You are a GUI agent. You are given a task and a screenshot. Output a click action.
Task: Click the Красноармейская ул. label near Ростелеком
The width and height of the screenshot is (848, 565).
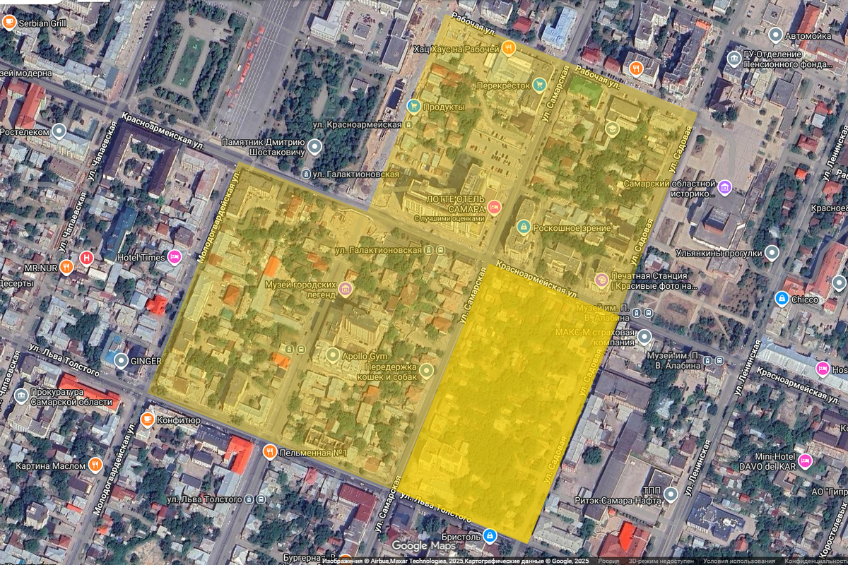point(163,132)
